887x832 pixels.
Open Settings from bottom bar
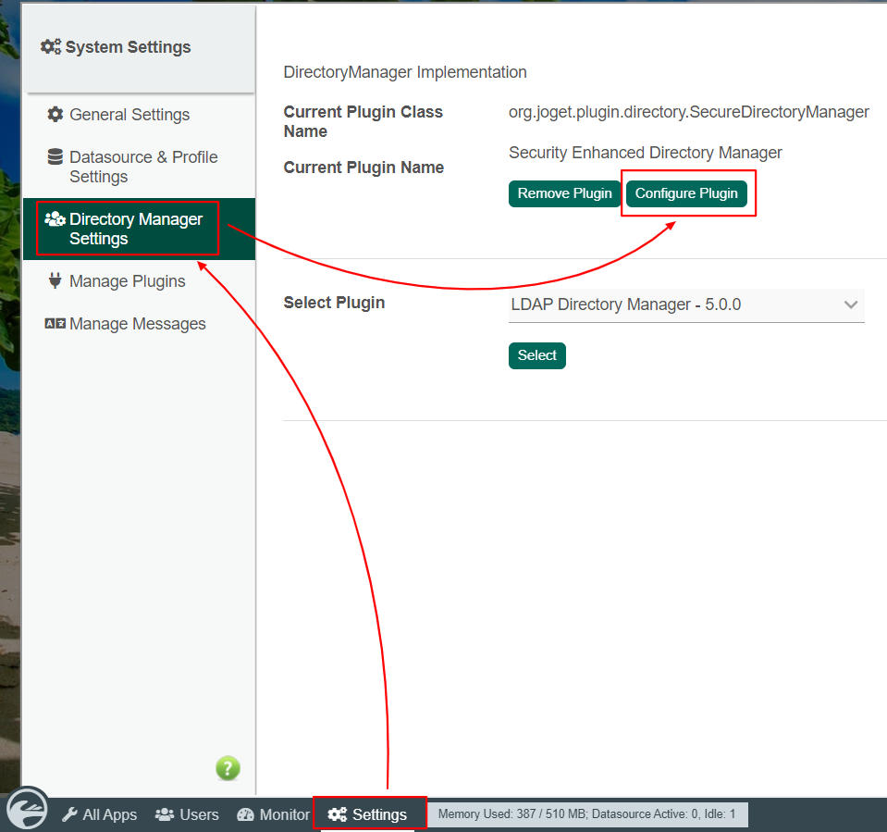coord(367,814)
